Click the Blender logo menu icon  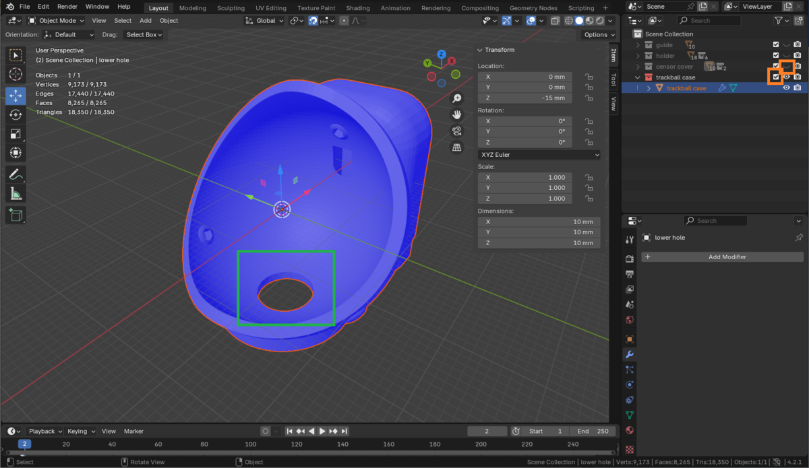pyautogui.click(x=11, y=7)
